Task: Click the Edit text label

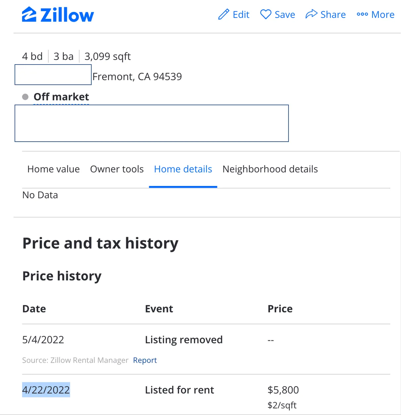Action: pos(241,15)
